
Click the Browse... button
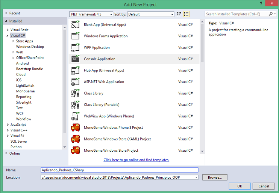[x=215, y=177]
